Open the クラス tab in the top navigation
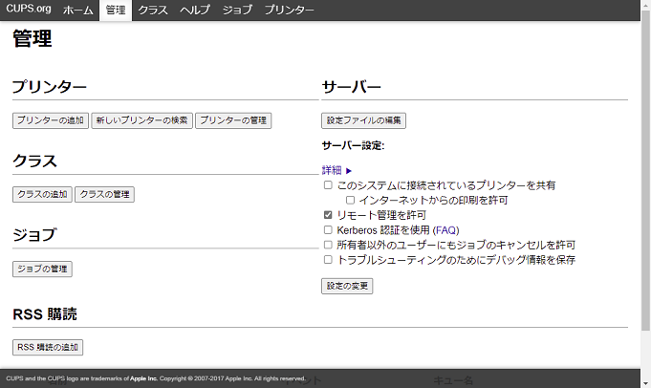The height and width of the screenshot is (388, 651). click(x=153, y=10)
